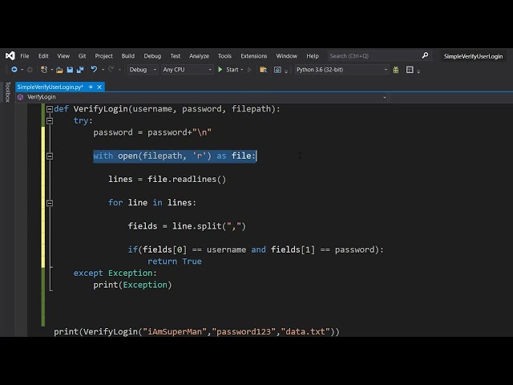Click the string "iAmSuperMan" in code
513x385 pixels.
tap(175, 331)
